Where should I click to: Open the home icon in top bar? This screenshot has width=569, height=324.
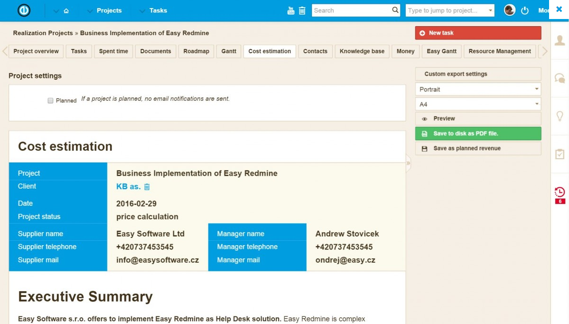(66, 11)
